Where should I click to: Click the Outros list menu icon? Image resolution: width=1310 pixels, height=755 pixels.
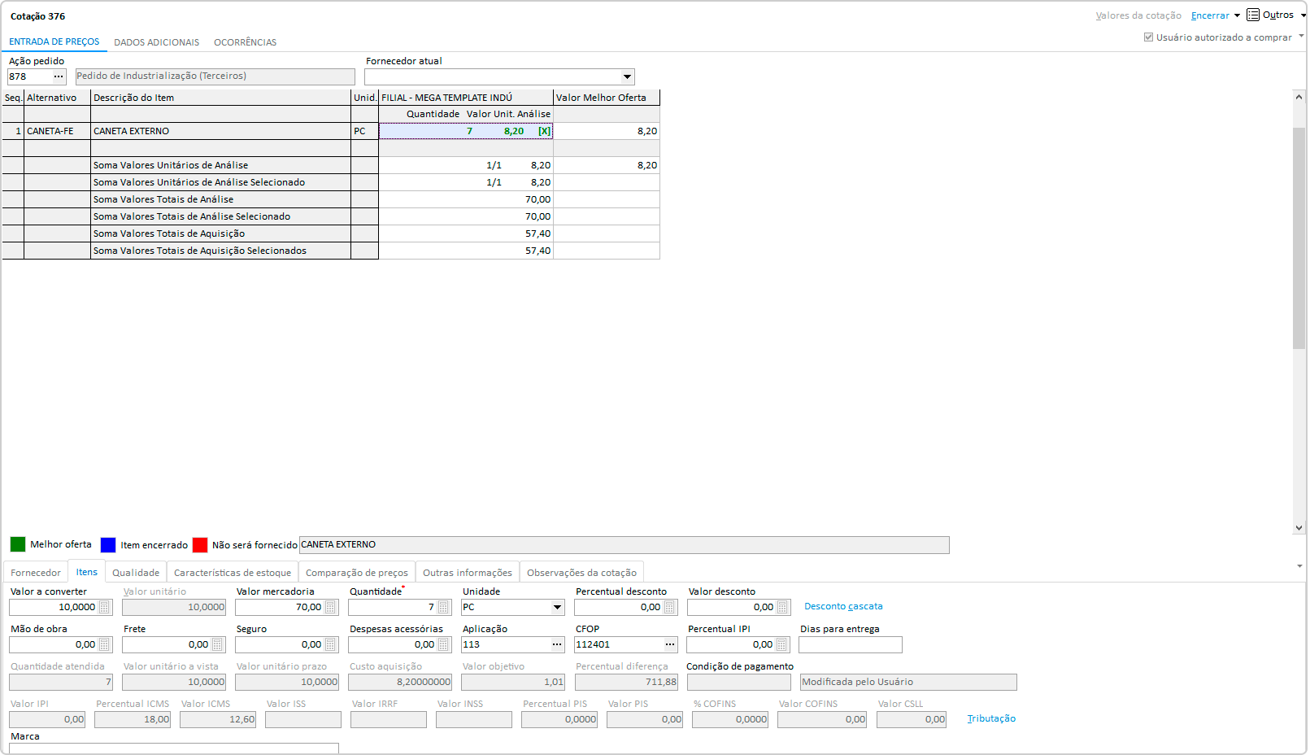click(x=1253, y=15)
